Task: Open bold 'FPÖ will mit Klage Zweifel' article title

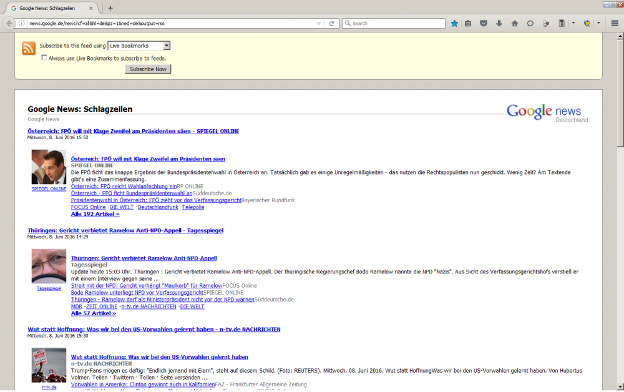Action: pos(148,159)
